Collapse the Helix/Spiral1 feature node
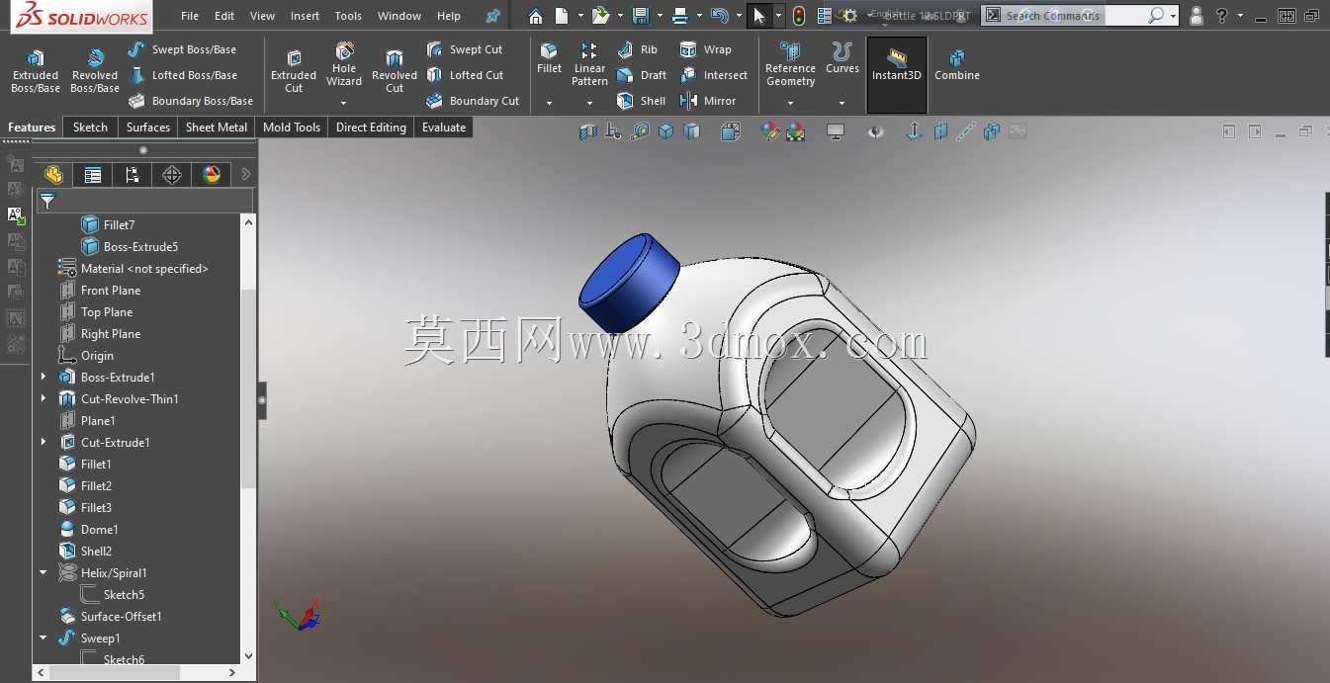1330x683 pixels. (x=44, y=572)
